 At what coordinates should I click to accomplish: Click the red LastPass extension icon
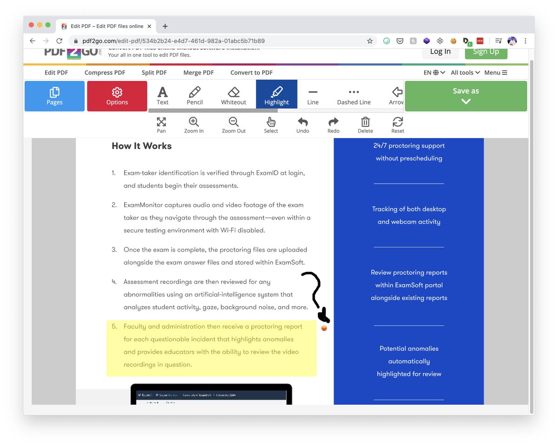tap(480, 41)
